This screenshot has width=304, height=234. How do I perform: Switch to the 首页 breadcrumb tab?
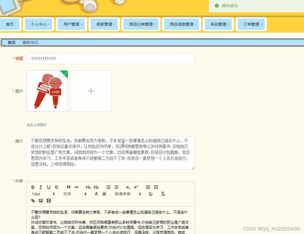pos(11,42)
